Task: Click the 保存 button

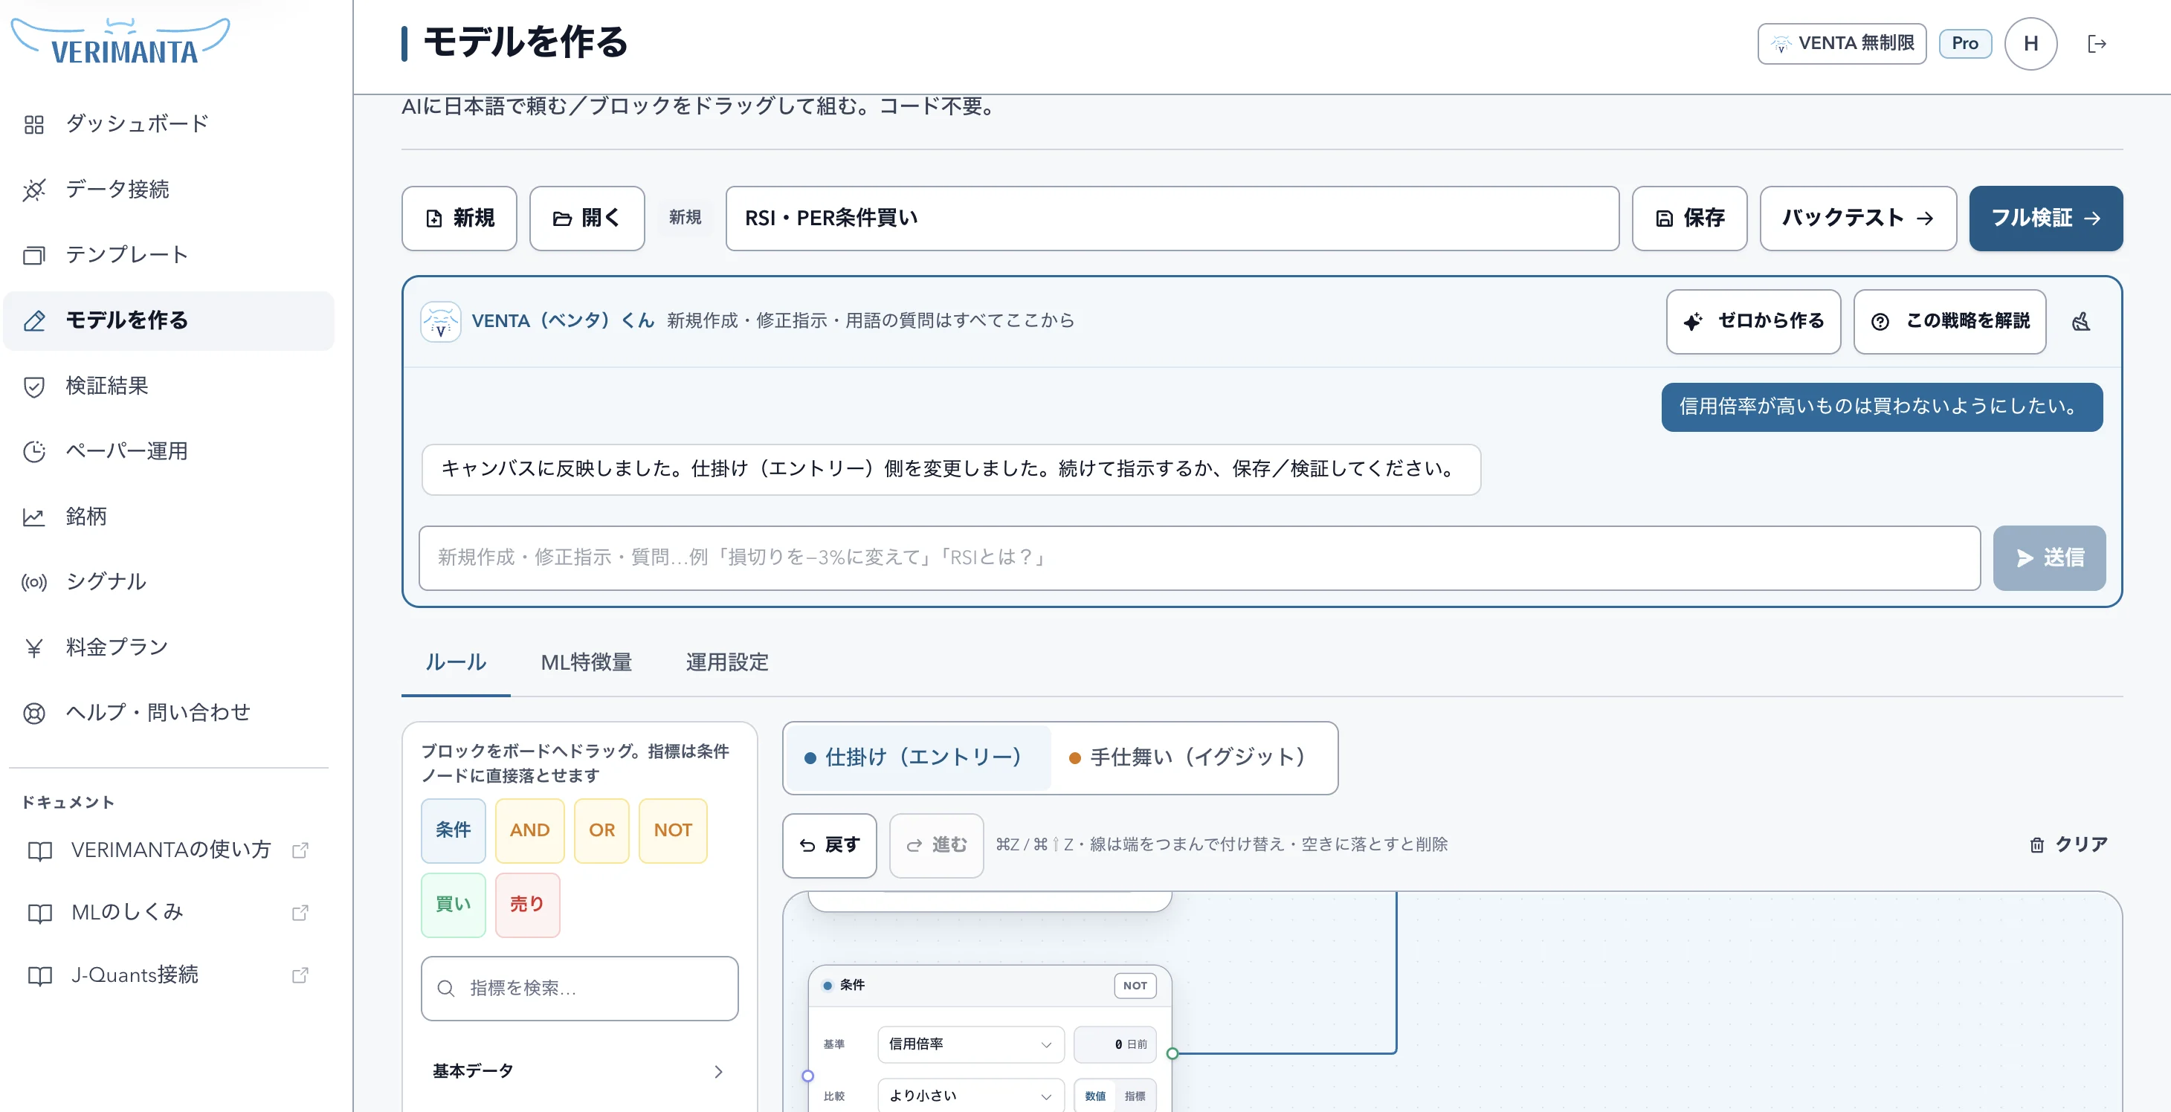Action: pos(1689,219)
